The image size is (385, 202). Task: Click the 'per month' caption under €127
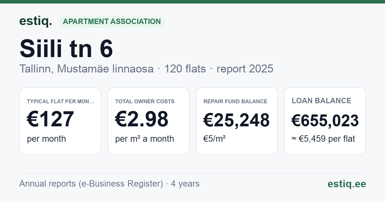46,139
